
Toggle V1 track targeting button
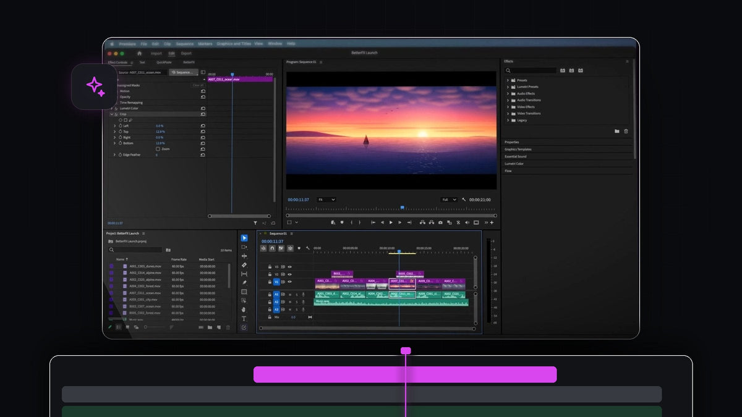pos(276,281)
